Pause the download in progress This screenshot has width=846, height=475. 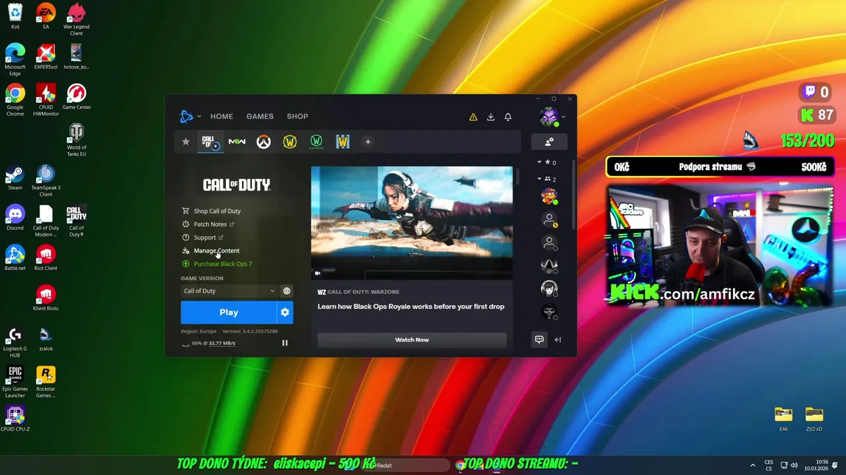[285, 343]
